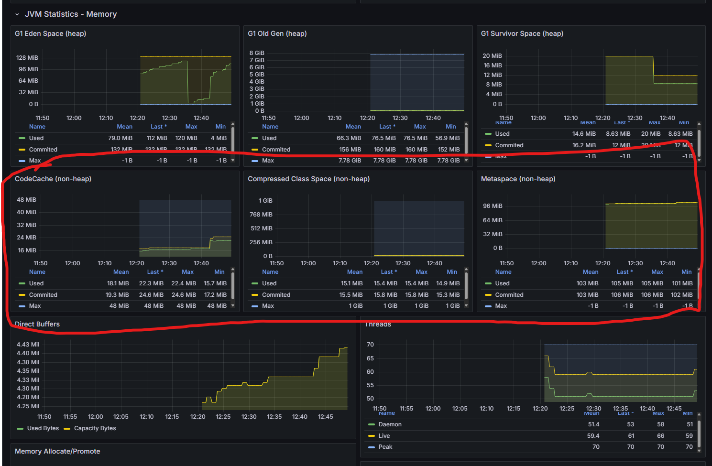The height and width of the screenshot is (466, 712).
Task: Sort G1 Eden Space legend by Min
Action: click(x=220, y=127)
